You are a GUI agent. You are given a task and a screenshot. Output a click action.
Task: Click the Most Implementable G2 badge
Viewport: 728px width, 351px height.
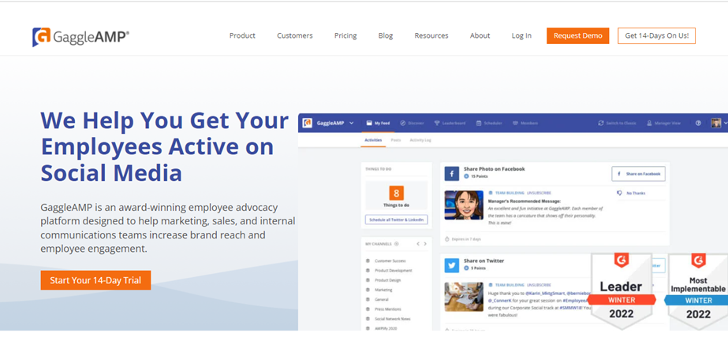click(698, 290)
